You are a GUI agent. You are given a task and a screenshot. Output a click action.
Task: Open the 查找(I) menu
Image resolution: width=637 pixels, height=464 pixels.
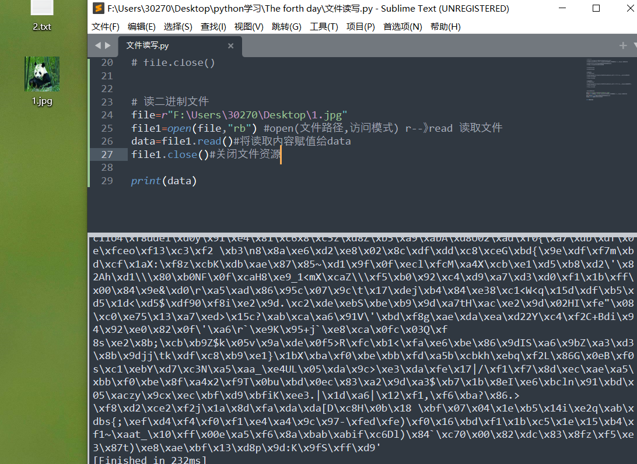[213, 27]
